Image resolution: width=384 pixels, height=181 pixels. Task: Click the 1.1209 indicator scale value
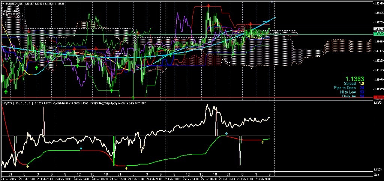(x=378, y=169)
